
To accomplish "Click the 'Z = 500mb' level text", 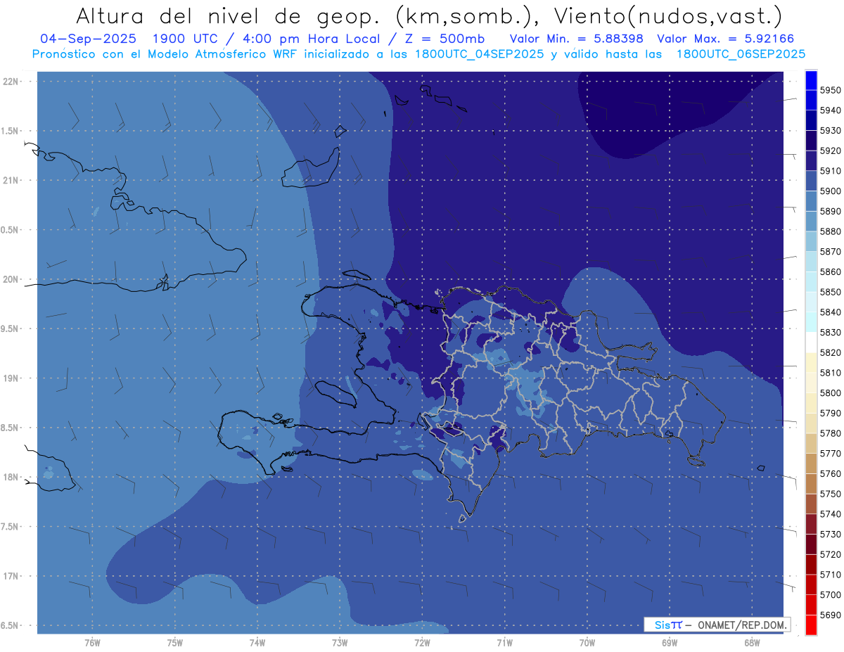I will tap(450, 38).
